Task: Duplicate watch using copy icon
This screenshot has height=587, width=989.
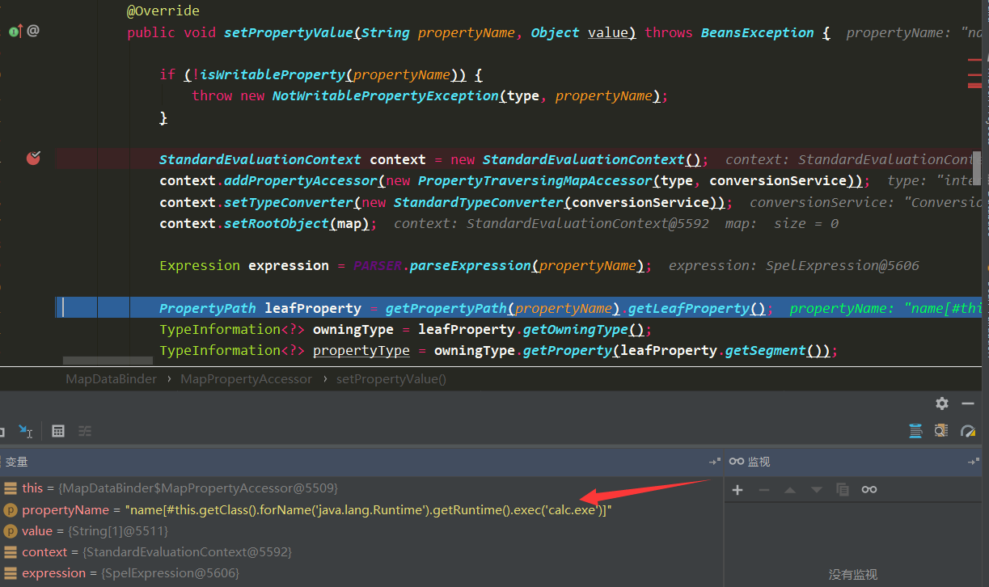Action: point(843,490)
